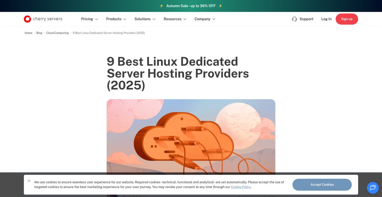Click the article title heading
The width and height of the screenshot is (382, 197).
[178, 73]
